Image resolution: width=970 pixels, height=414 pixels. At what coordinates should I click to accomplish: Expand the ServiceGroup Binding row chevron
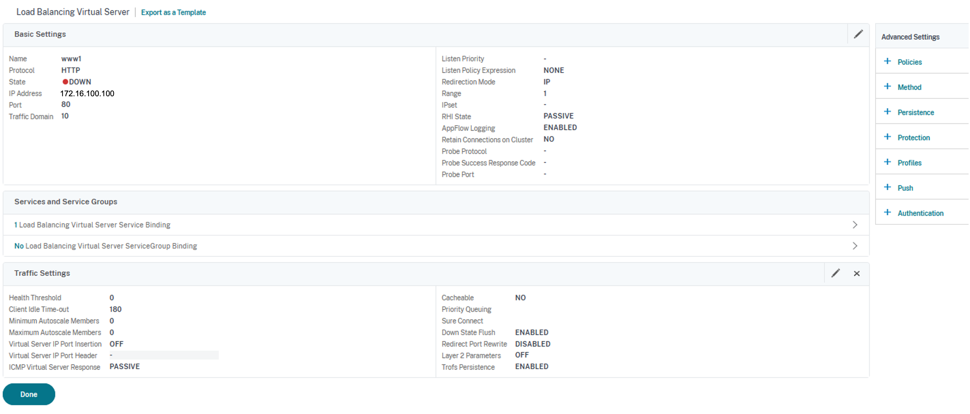[855, 246]
